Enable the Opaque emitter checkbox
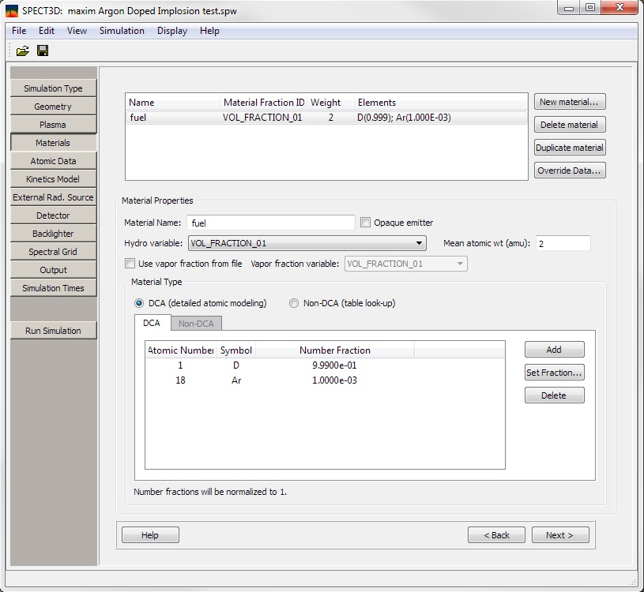This screenshot has height=592, width=644. pyautogui.click(x=365, y=223)
